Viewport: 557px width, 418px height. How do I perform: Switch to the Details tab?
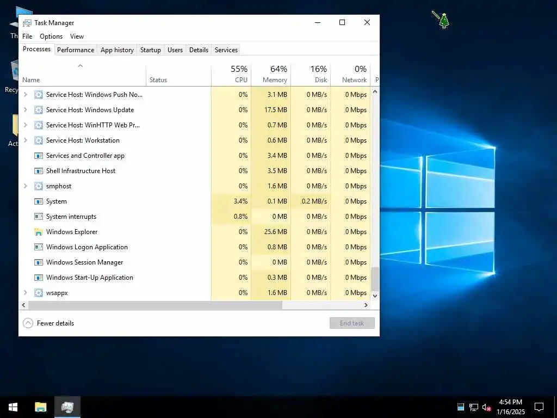199,50
